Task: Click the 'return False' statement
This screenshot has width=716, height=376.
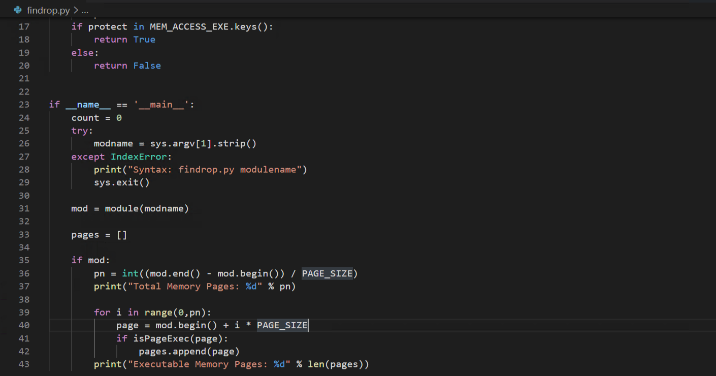Action: pyautogui.click(x=127, y=66)
